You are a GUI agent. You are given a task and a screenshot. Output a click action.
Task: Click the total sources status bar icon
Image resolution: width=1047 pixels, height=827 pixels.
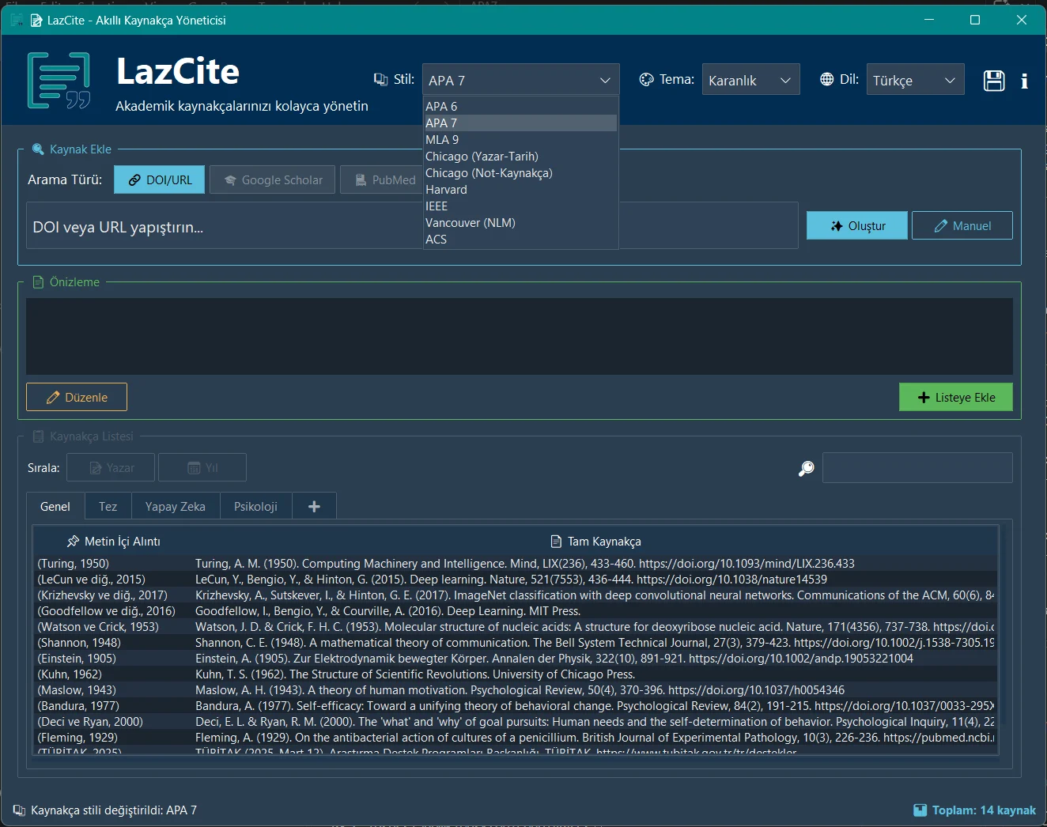[920, 810]
